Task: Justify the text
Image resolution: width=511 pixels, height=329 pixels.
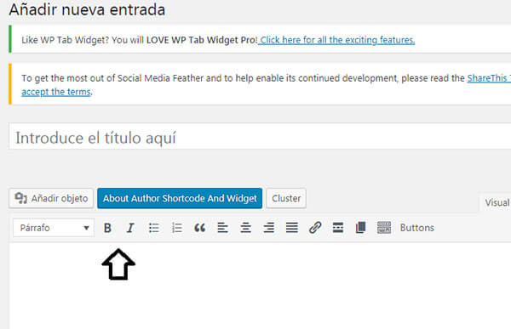Action: [291, 228]
